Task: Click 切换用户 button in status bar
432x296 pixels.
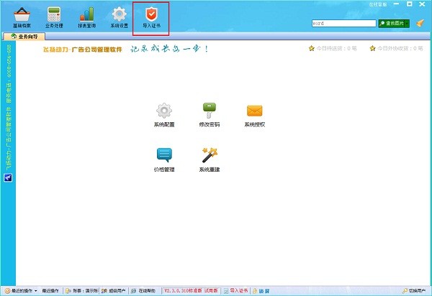Action: [x=414, y=291]
